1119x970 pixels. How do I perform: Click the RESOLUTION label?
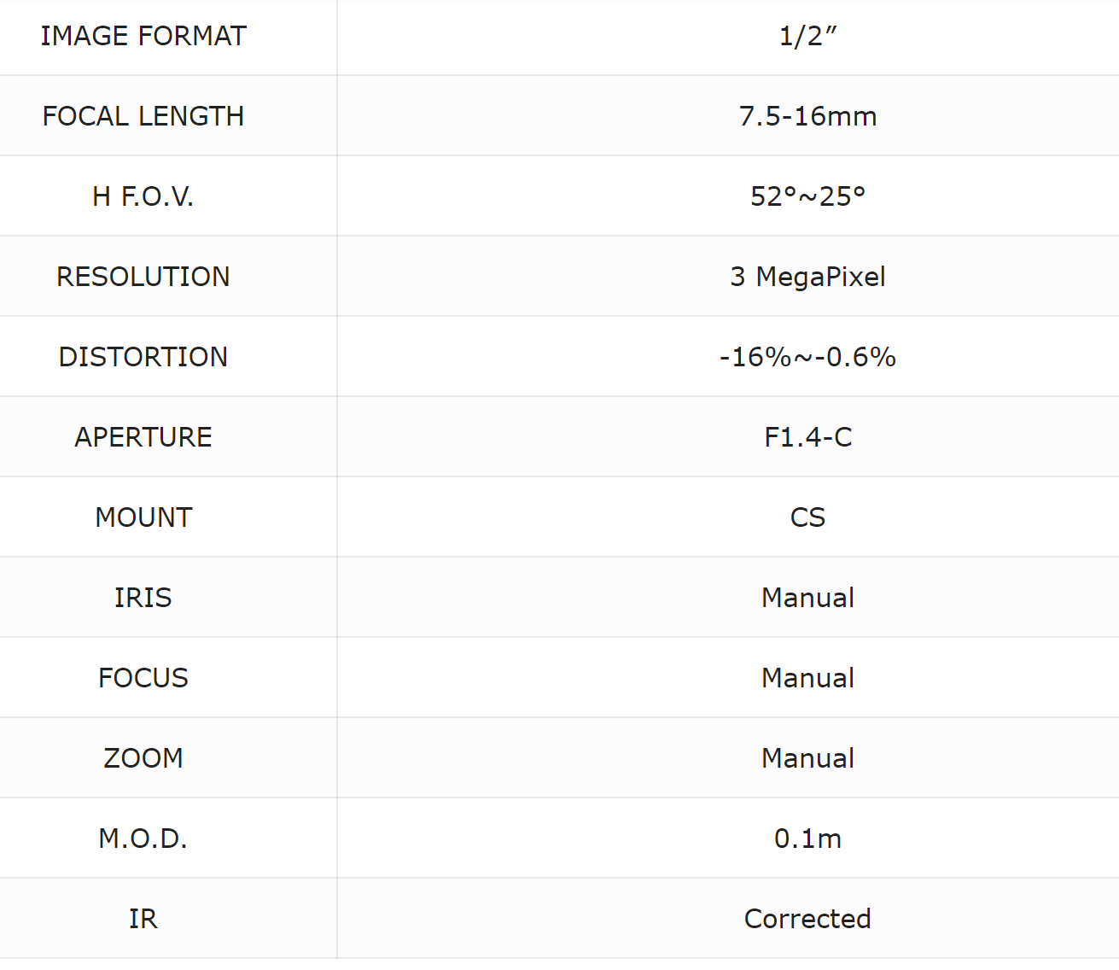tap(143, 277)
